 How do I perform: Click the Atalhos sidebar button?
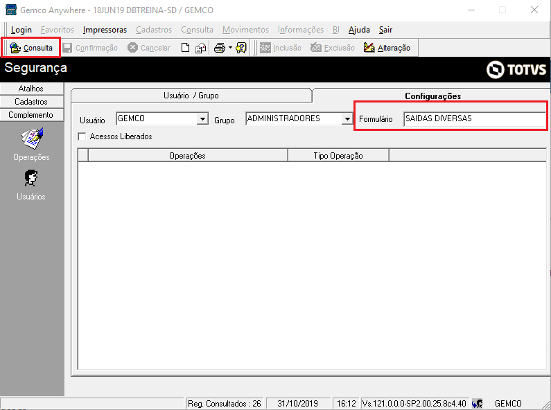[32, 89]
